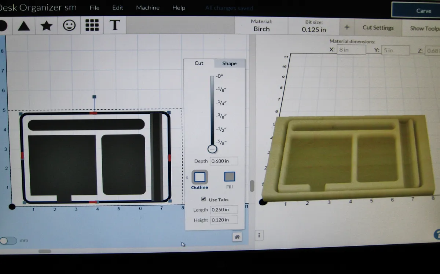Open Cut Settings
The height and width of the screenshot is (274, 440).
(378, 28)
